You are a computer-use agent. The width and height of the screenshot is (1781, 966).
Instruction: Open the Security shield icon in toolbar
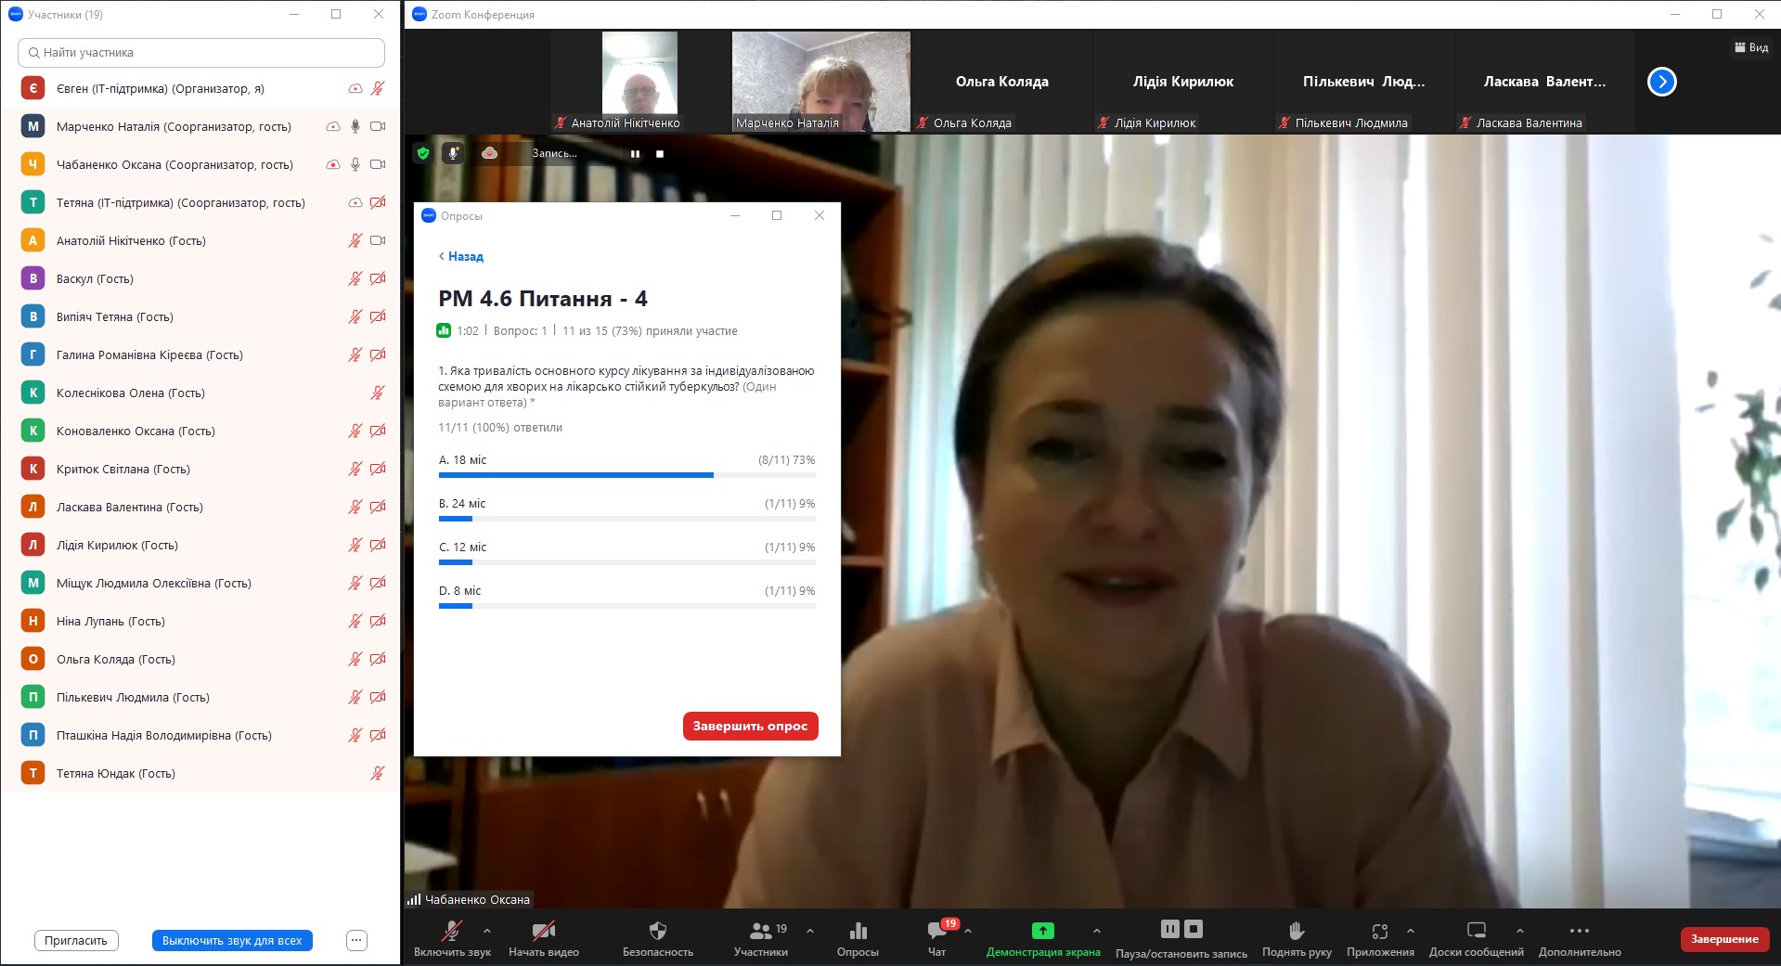pos(657,931)
